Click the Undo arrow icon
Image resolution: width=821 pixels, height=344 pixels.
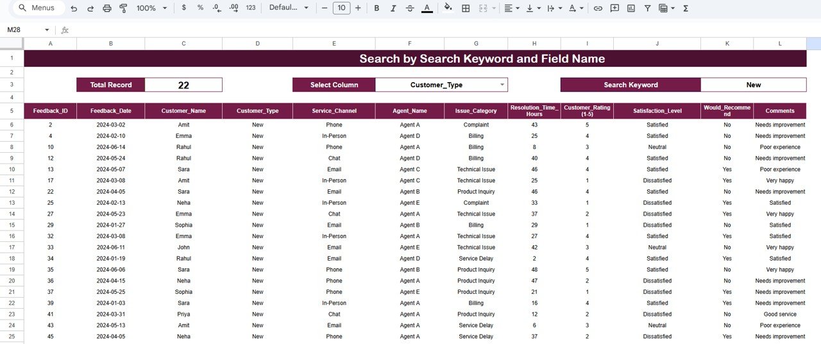pos(74,8)
